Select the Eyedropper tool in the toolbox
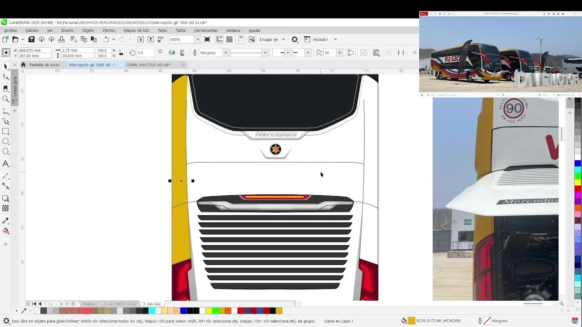The height and width of the screenshot is (327, 582). [x=5, y=221]
